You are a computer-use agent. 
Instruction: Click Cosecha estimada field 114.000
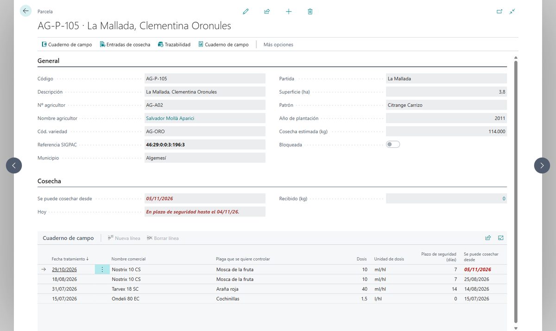(446, 131)
